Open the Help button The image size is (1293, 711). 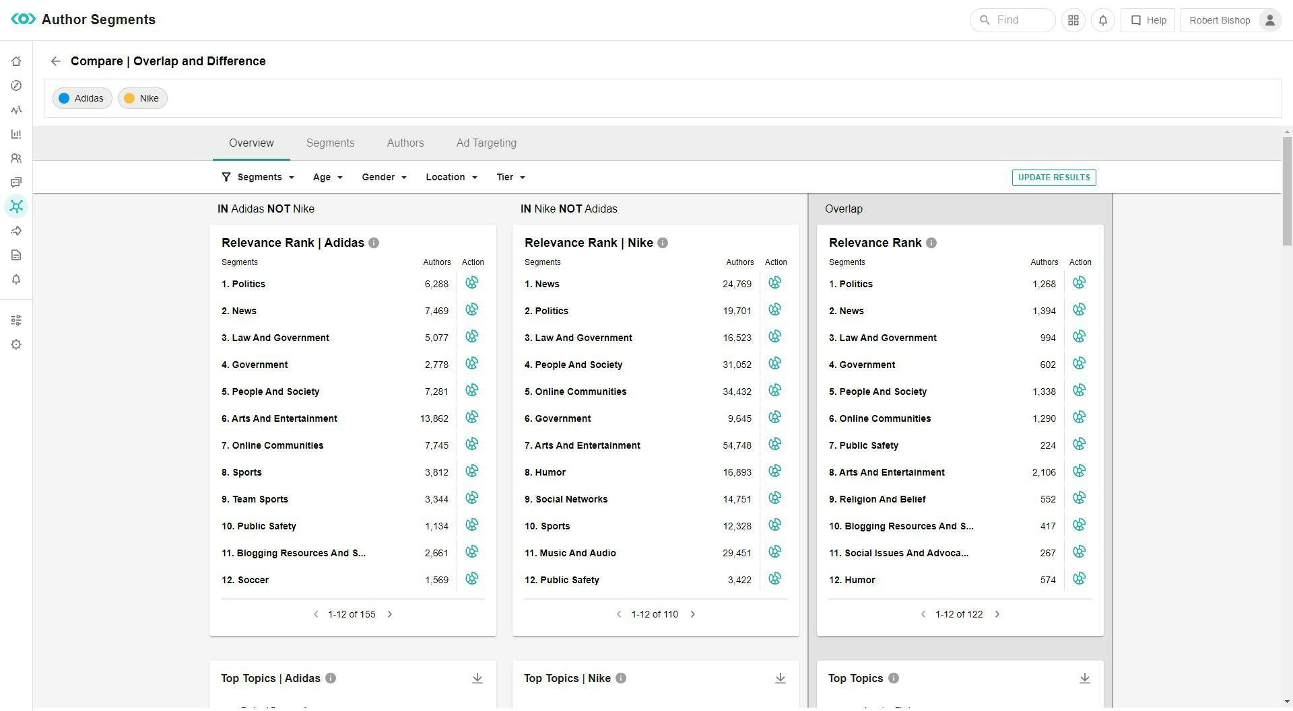[1148, 20]
